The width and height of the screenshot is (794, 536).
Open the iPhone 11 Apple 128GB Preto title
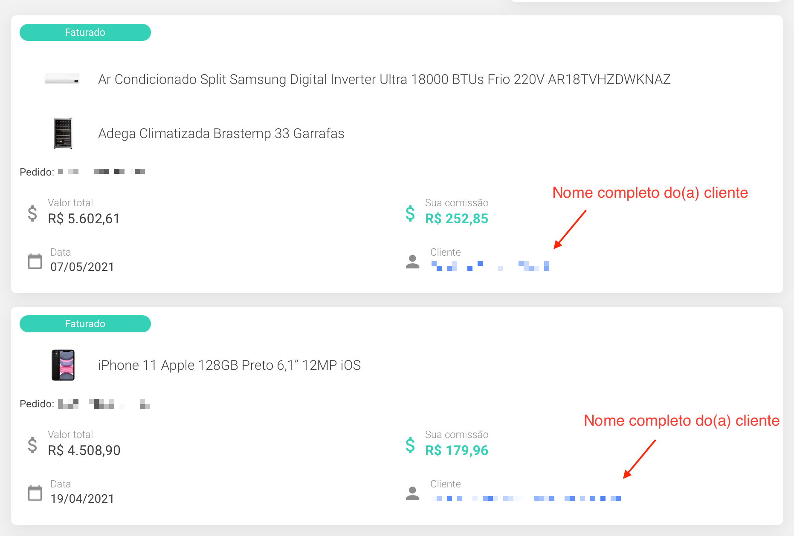[x=229, y=365]
